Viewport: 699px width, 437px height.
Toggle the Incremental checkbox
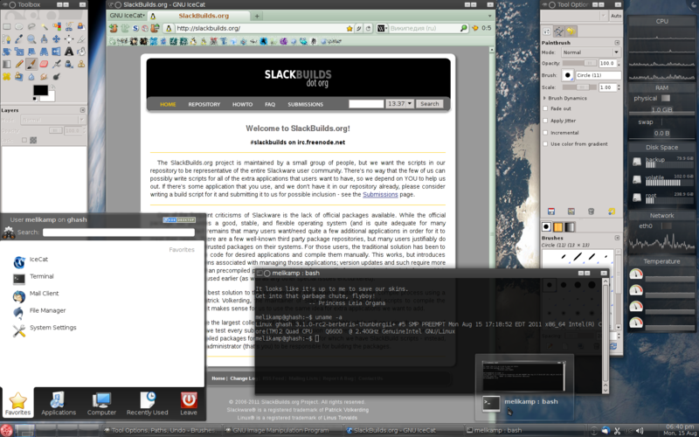(545, 133)
